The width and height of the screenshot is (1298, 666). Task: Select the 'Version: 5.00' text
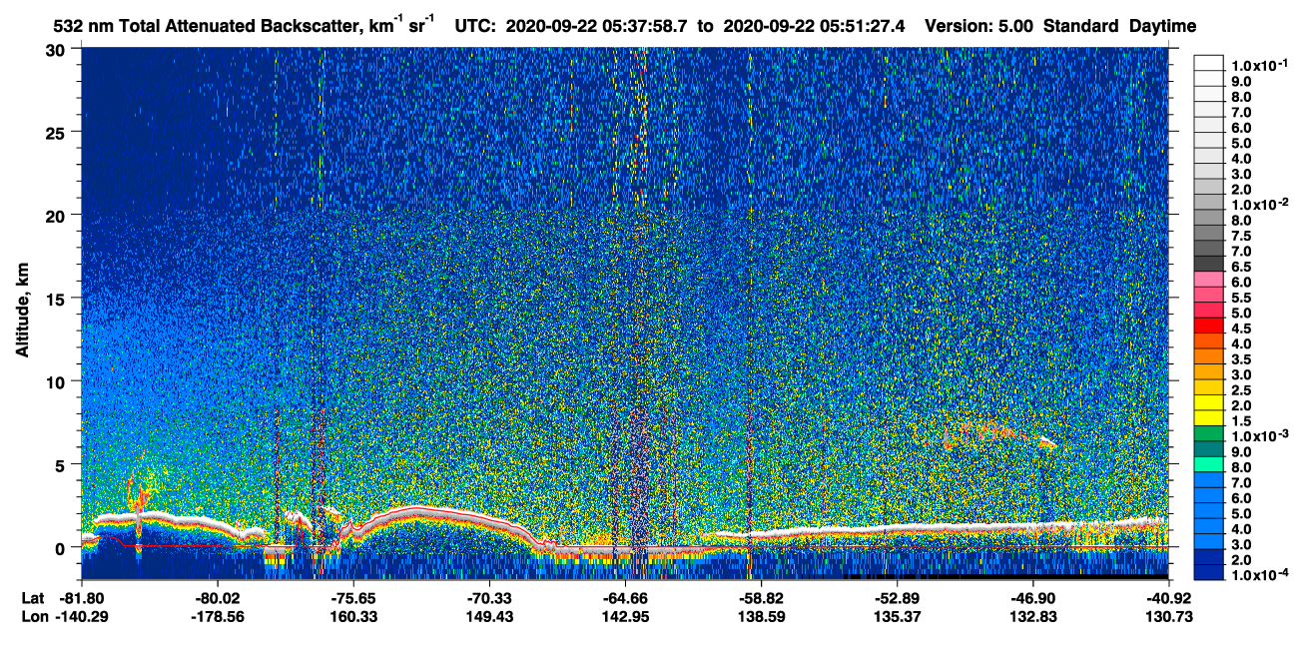tap(979, 26)
